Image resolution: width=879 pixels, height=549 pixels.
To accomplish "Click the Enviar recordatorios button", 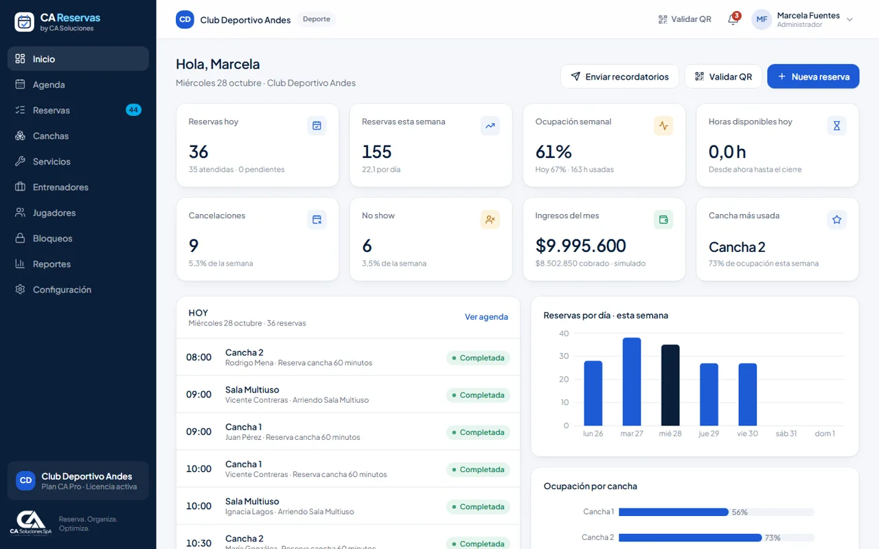I will [x=619, y=76].
